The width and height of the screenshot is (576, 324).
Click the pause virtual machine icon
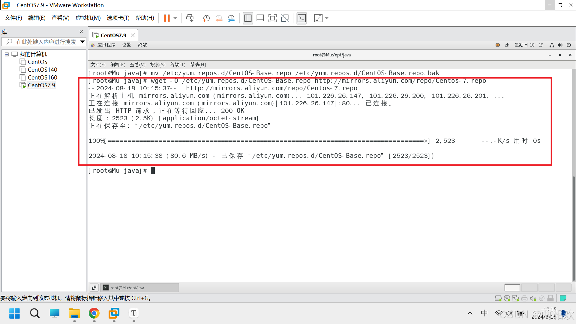click(167, 18)
